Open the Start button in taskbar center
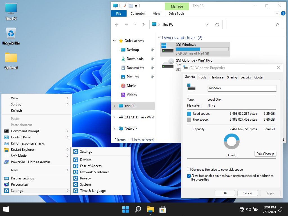 tap(126, 209)
